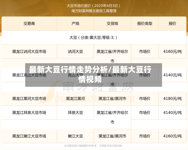Image resolution: width=188 pixels, height=150 pixels.
Task: Click the '黑龙江黑河' origin cell
Action: (x=75, y=99)
